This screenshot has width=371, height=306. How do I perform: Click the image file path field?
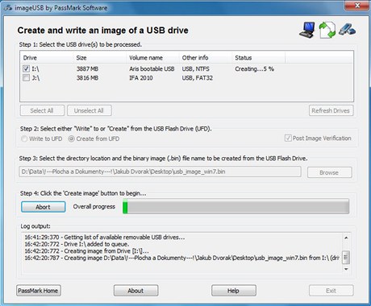[160, 172]
